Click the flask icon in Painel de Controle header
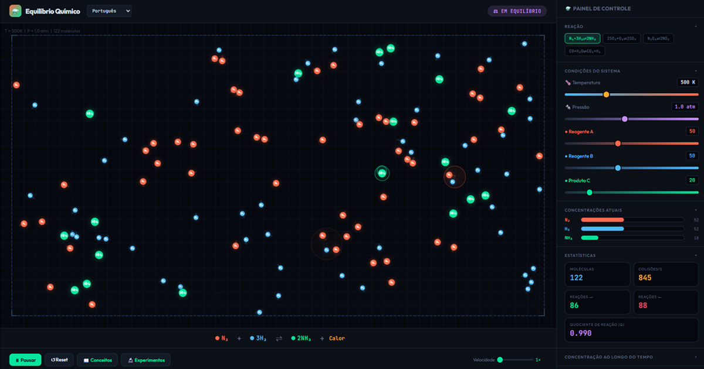704x369 pixels. (568, 9)
